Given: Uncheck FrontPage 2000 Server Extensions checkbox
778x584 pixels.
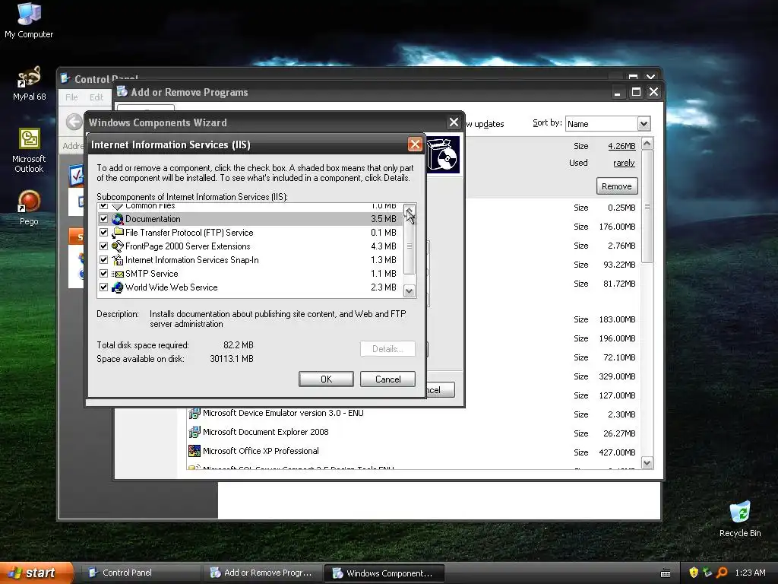Looking at the screenshot, I should (x=103, y=246).
